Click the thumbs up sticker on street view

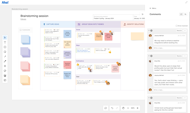point(110,52)
